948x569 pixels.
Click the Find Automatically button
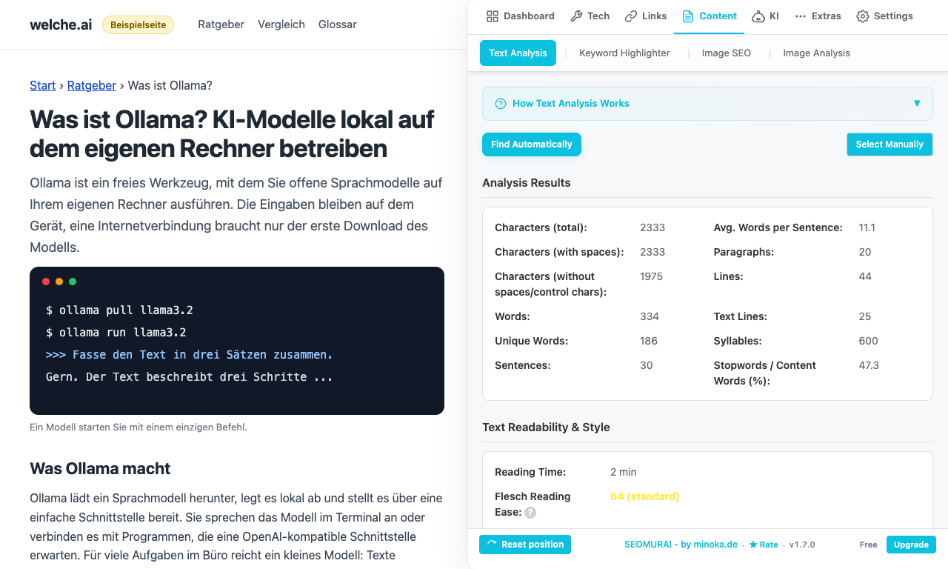pos(532,144)
